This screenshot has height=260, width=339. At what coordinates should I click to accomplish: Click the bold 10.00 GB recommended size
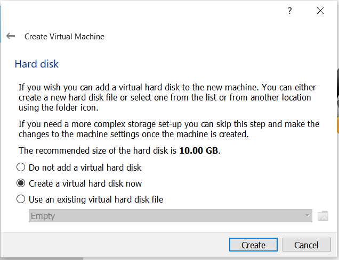[x=199, y=150]
